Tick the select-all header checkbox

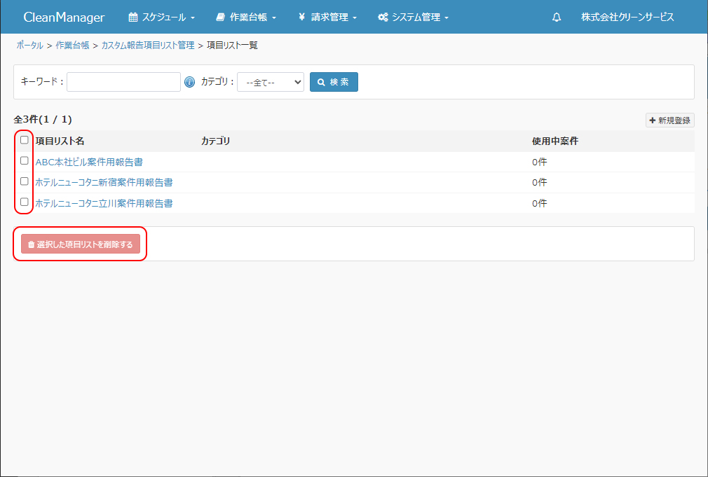coord(25,140)
